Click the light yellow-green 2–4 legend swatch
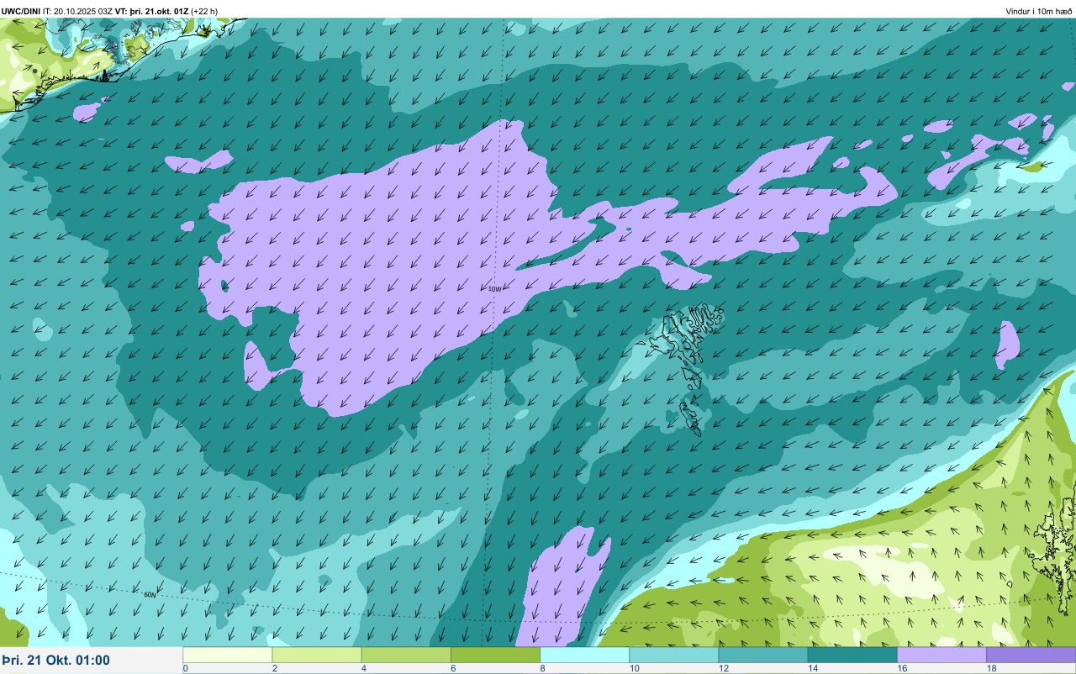This screenshot has width=1076, height=674. tap(317, 655)
